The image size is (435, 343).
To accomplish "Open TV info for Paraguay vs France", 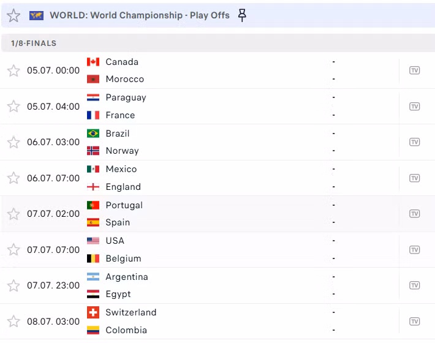I will (x=414, y=107).
